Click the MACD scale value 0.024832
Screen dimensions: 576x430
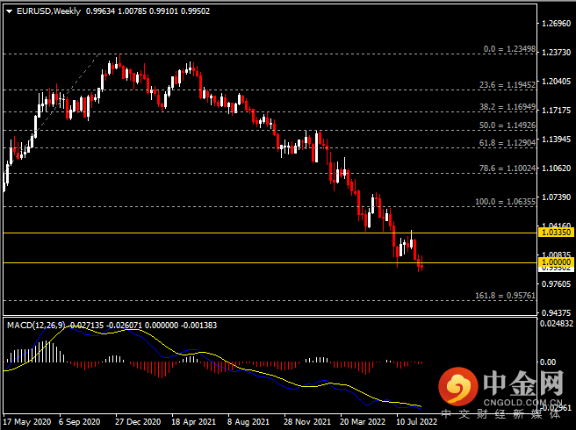point(556,324)
